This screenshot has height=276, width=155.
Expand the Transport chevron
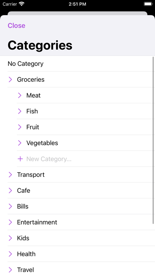click(x=10, y=174)
